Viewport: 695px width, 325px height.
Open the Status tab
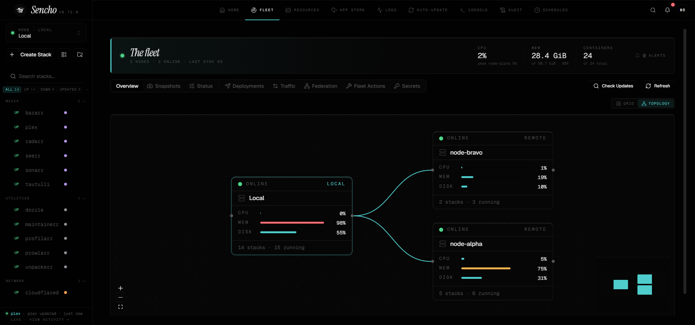point(201,86)
